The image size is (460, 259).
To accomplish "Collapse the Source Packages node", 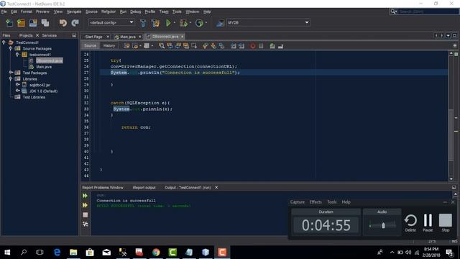I will coord(11,48).
